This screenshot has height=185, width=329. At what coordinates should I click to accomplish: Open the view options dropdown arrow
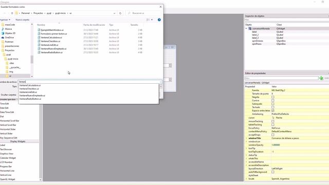pos(152,20)
